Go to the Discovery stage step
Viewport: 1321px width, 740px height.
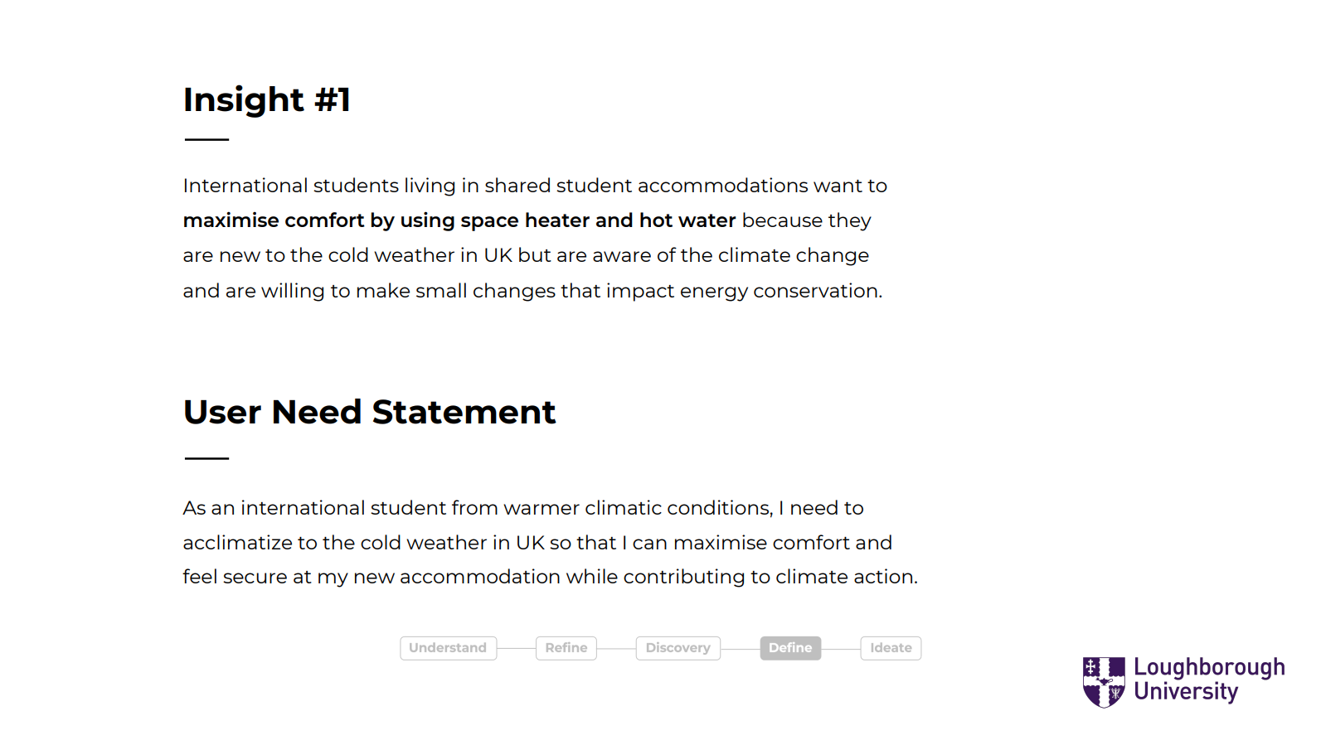point(677,648)
